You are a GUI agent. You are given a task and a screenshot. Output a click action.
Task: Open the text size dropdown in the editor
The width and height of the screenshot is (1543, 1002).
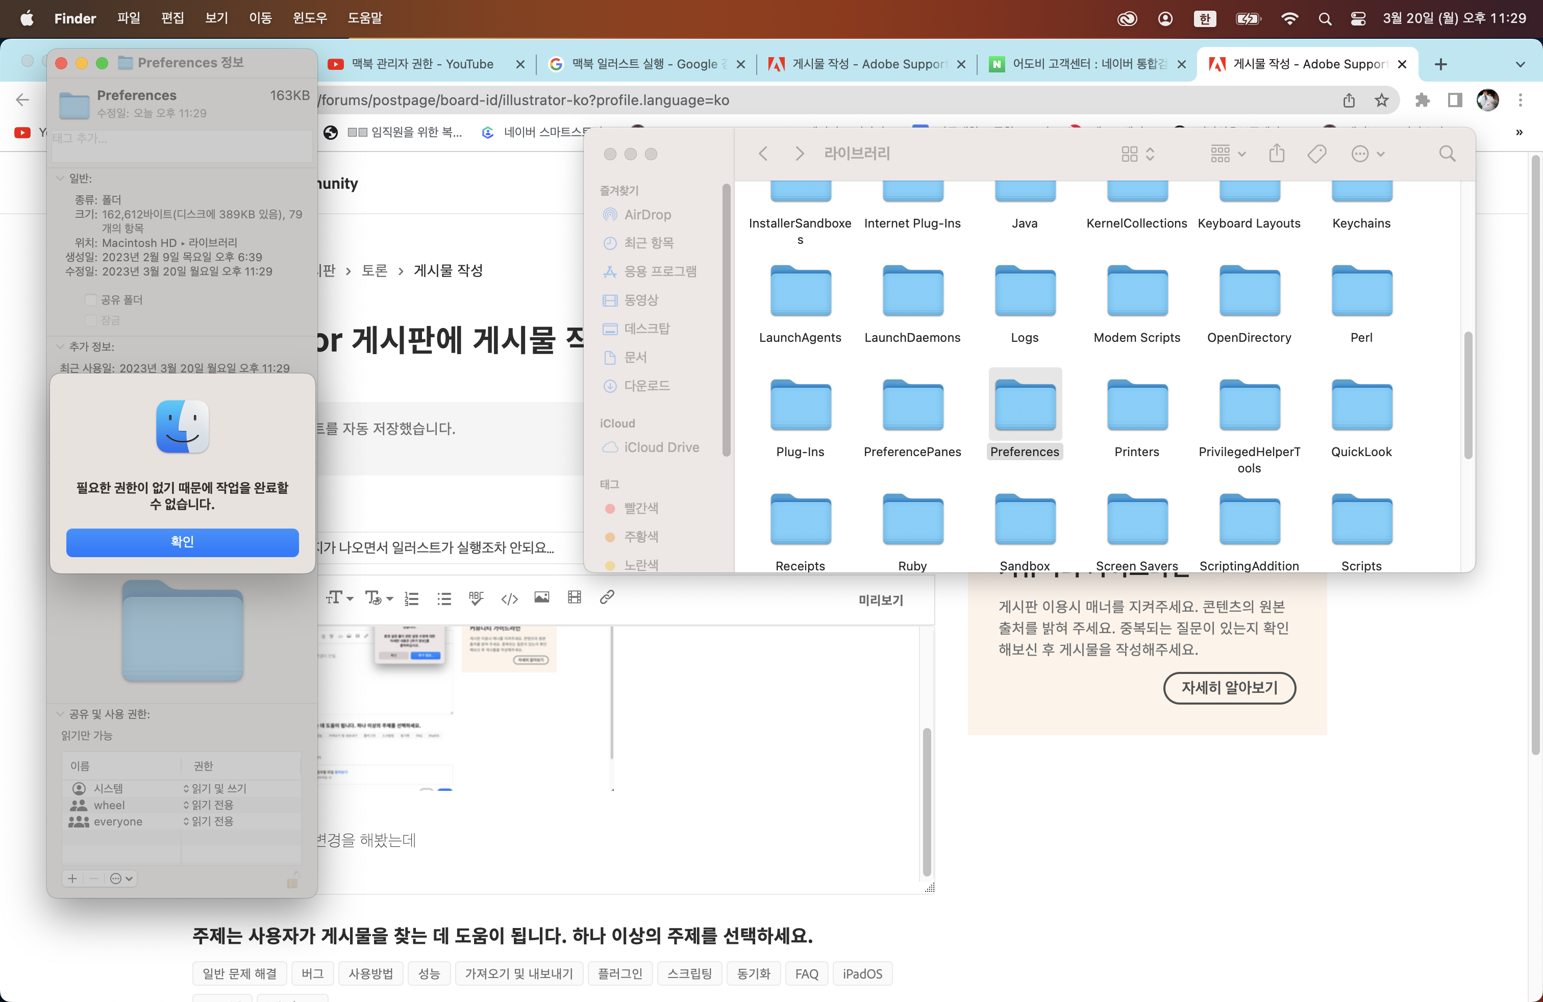[340, 597]
